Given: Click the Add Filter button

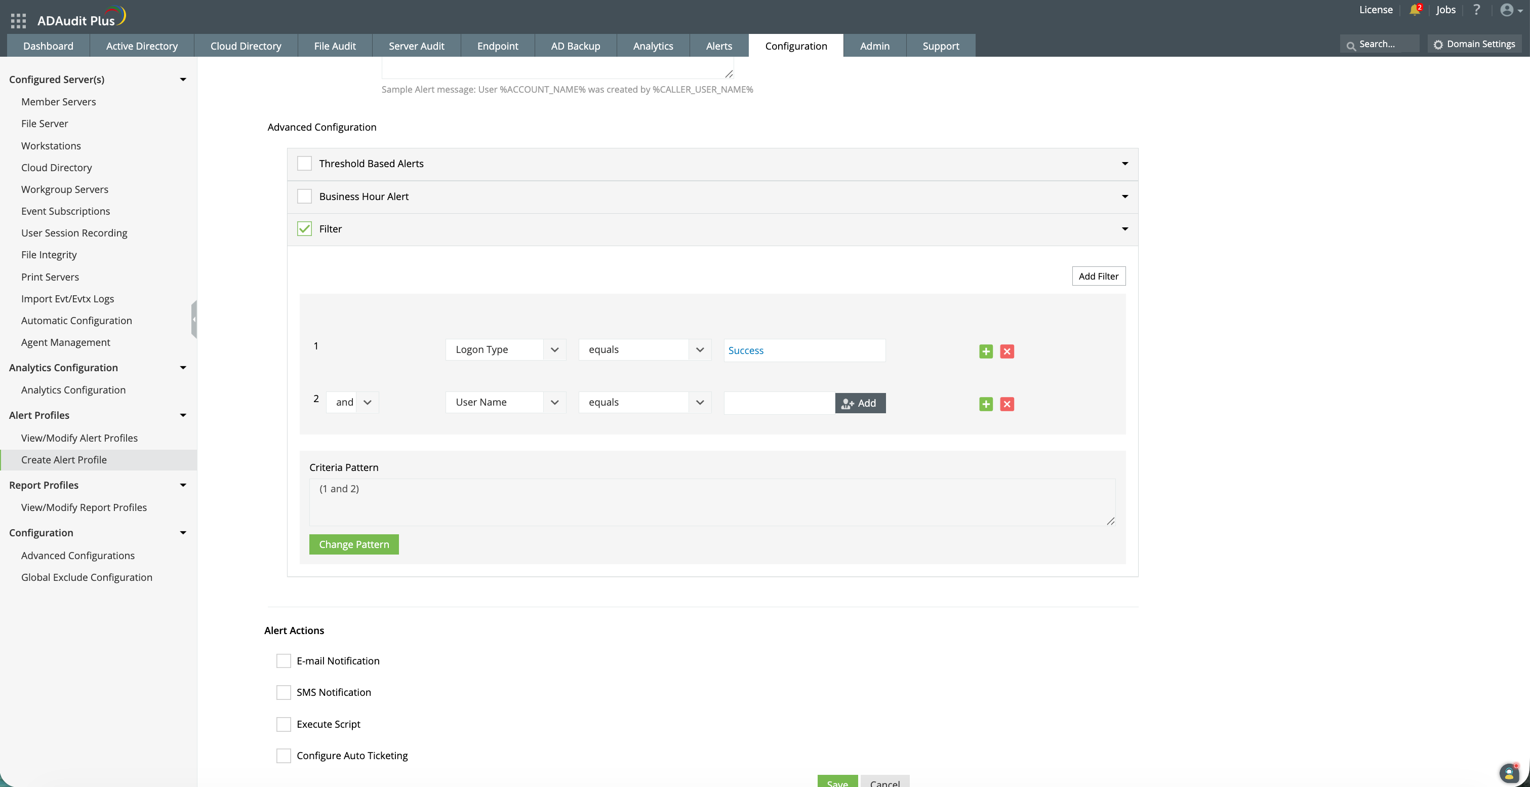Looking at the screenshot, I should point(1098,276).
